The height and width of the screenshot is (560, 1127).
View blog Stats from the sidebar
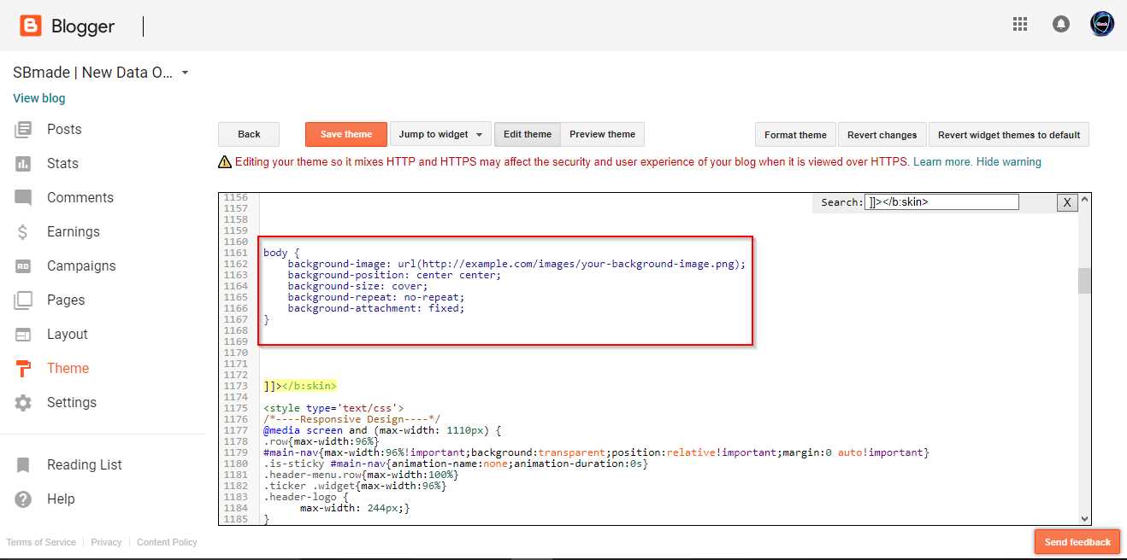(x=61, y=163)
